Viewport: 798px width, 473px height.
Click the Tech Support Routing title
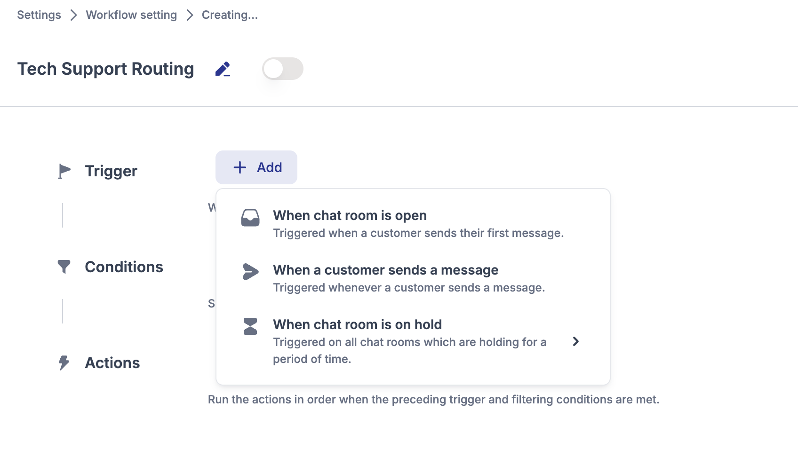click(106, 69)
